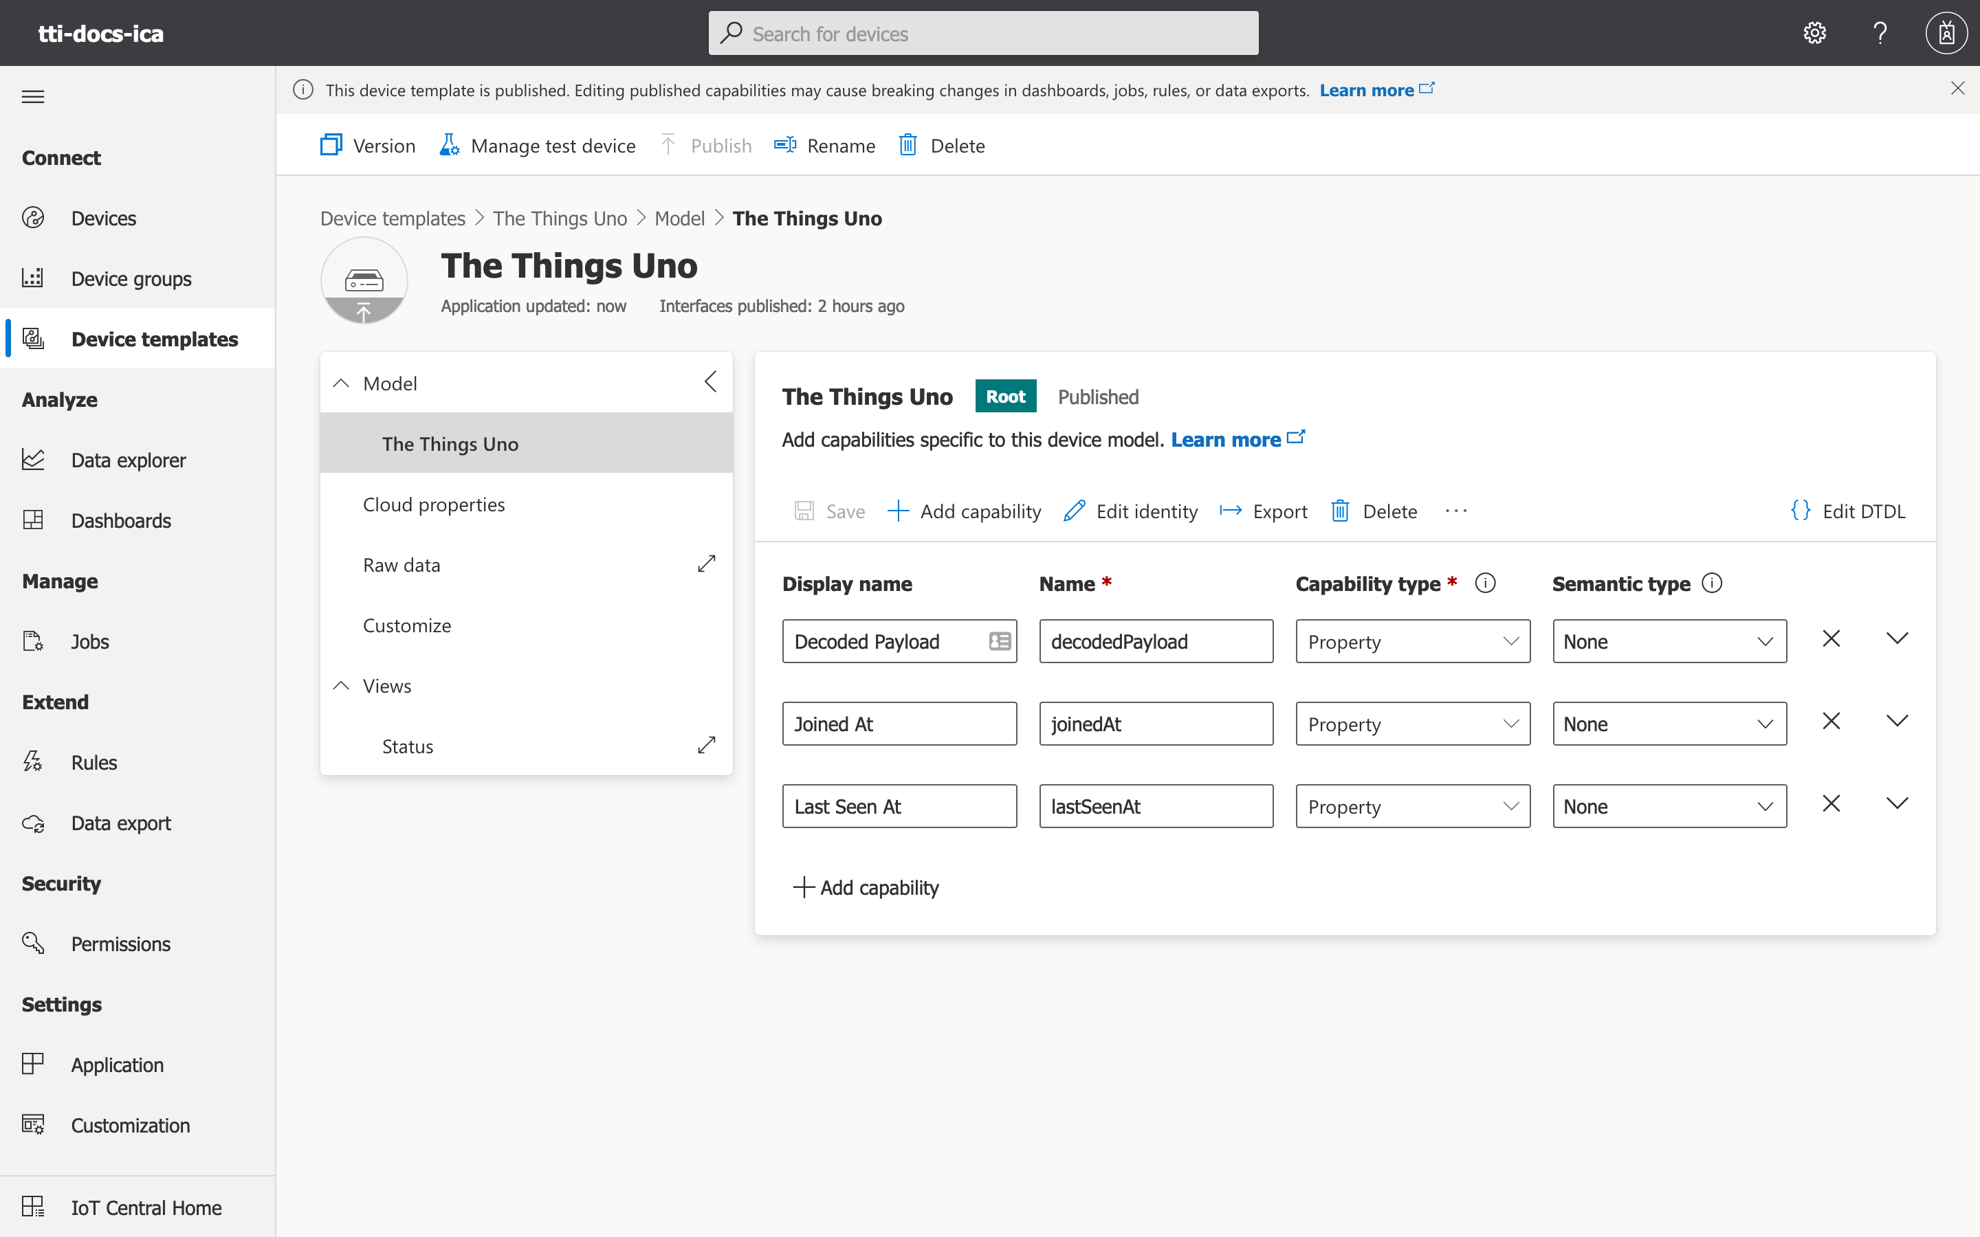Click the localization icon in Decoded Payload field

[x=999, y=641]
